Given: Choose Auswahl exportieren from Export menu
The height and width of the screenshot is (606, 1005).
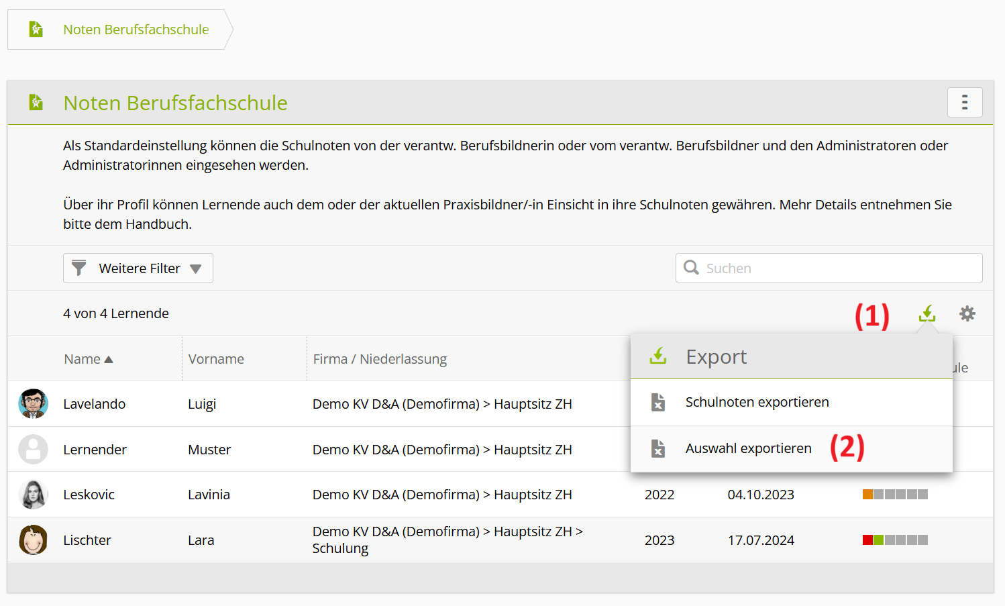Looking at the screenshot, I should [748, 448].
